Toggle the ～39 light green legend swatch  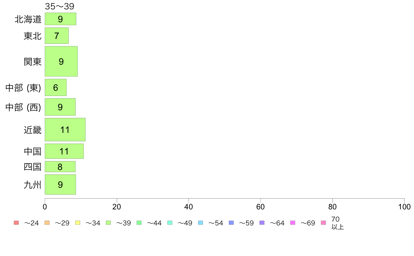(x=108, y=223)
